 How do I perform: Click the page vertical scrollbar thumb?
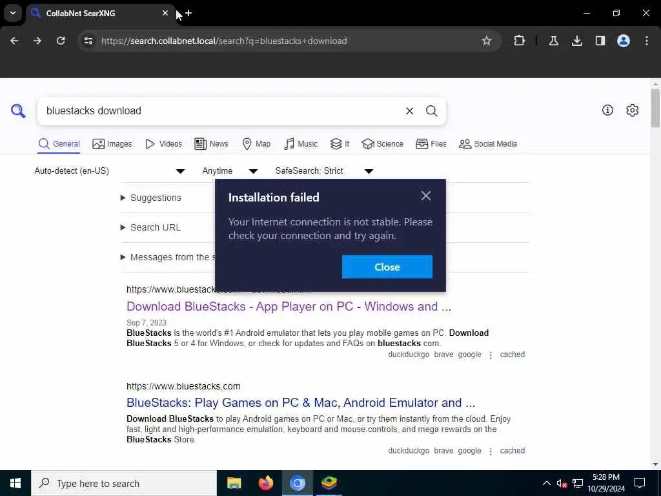point(655,108)
